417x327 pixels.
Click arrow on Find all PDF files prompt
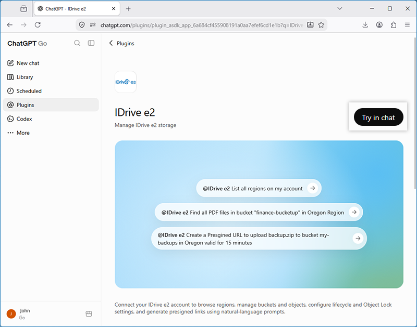point(354,212)
